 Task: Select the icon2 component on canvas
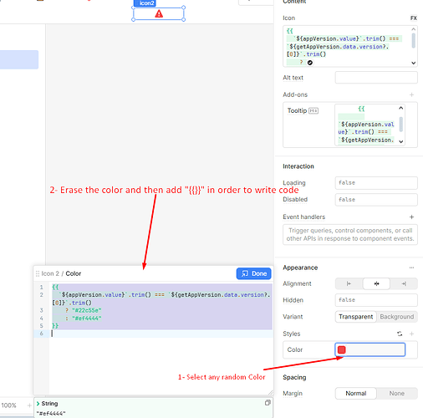(159, 13)
